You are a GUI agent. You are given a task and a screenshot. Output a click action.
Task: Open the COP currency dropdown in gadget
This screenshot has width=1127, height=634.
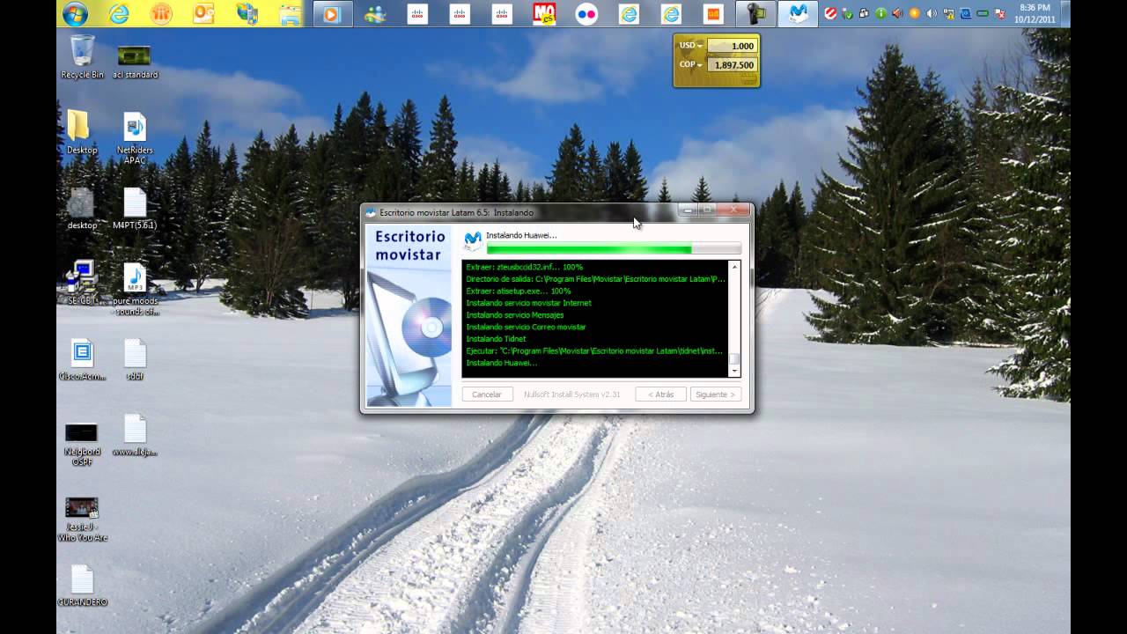[x=689, y=64]
